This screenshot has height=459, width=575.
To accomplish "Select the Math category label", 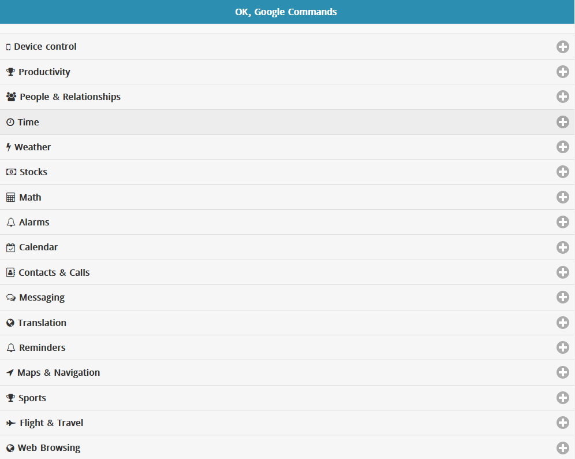I will (x=30, y=197).
